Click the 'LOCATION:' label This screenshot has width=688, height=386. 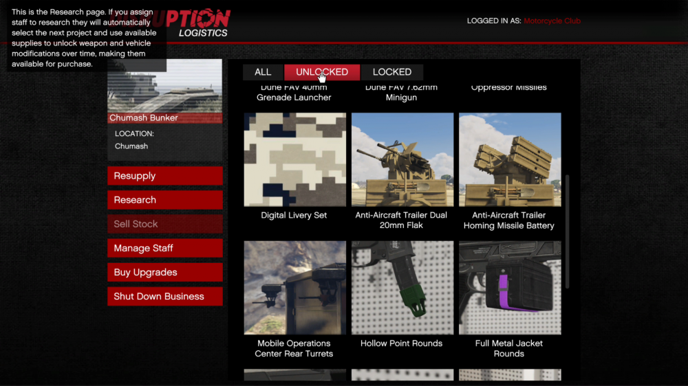134,134
